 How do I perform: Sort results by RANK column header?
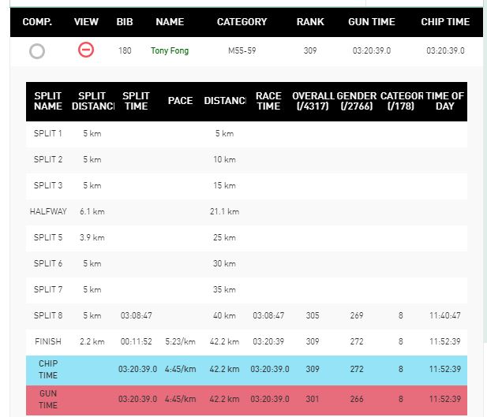point(310,22)
